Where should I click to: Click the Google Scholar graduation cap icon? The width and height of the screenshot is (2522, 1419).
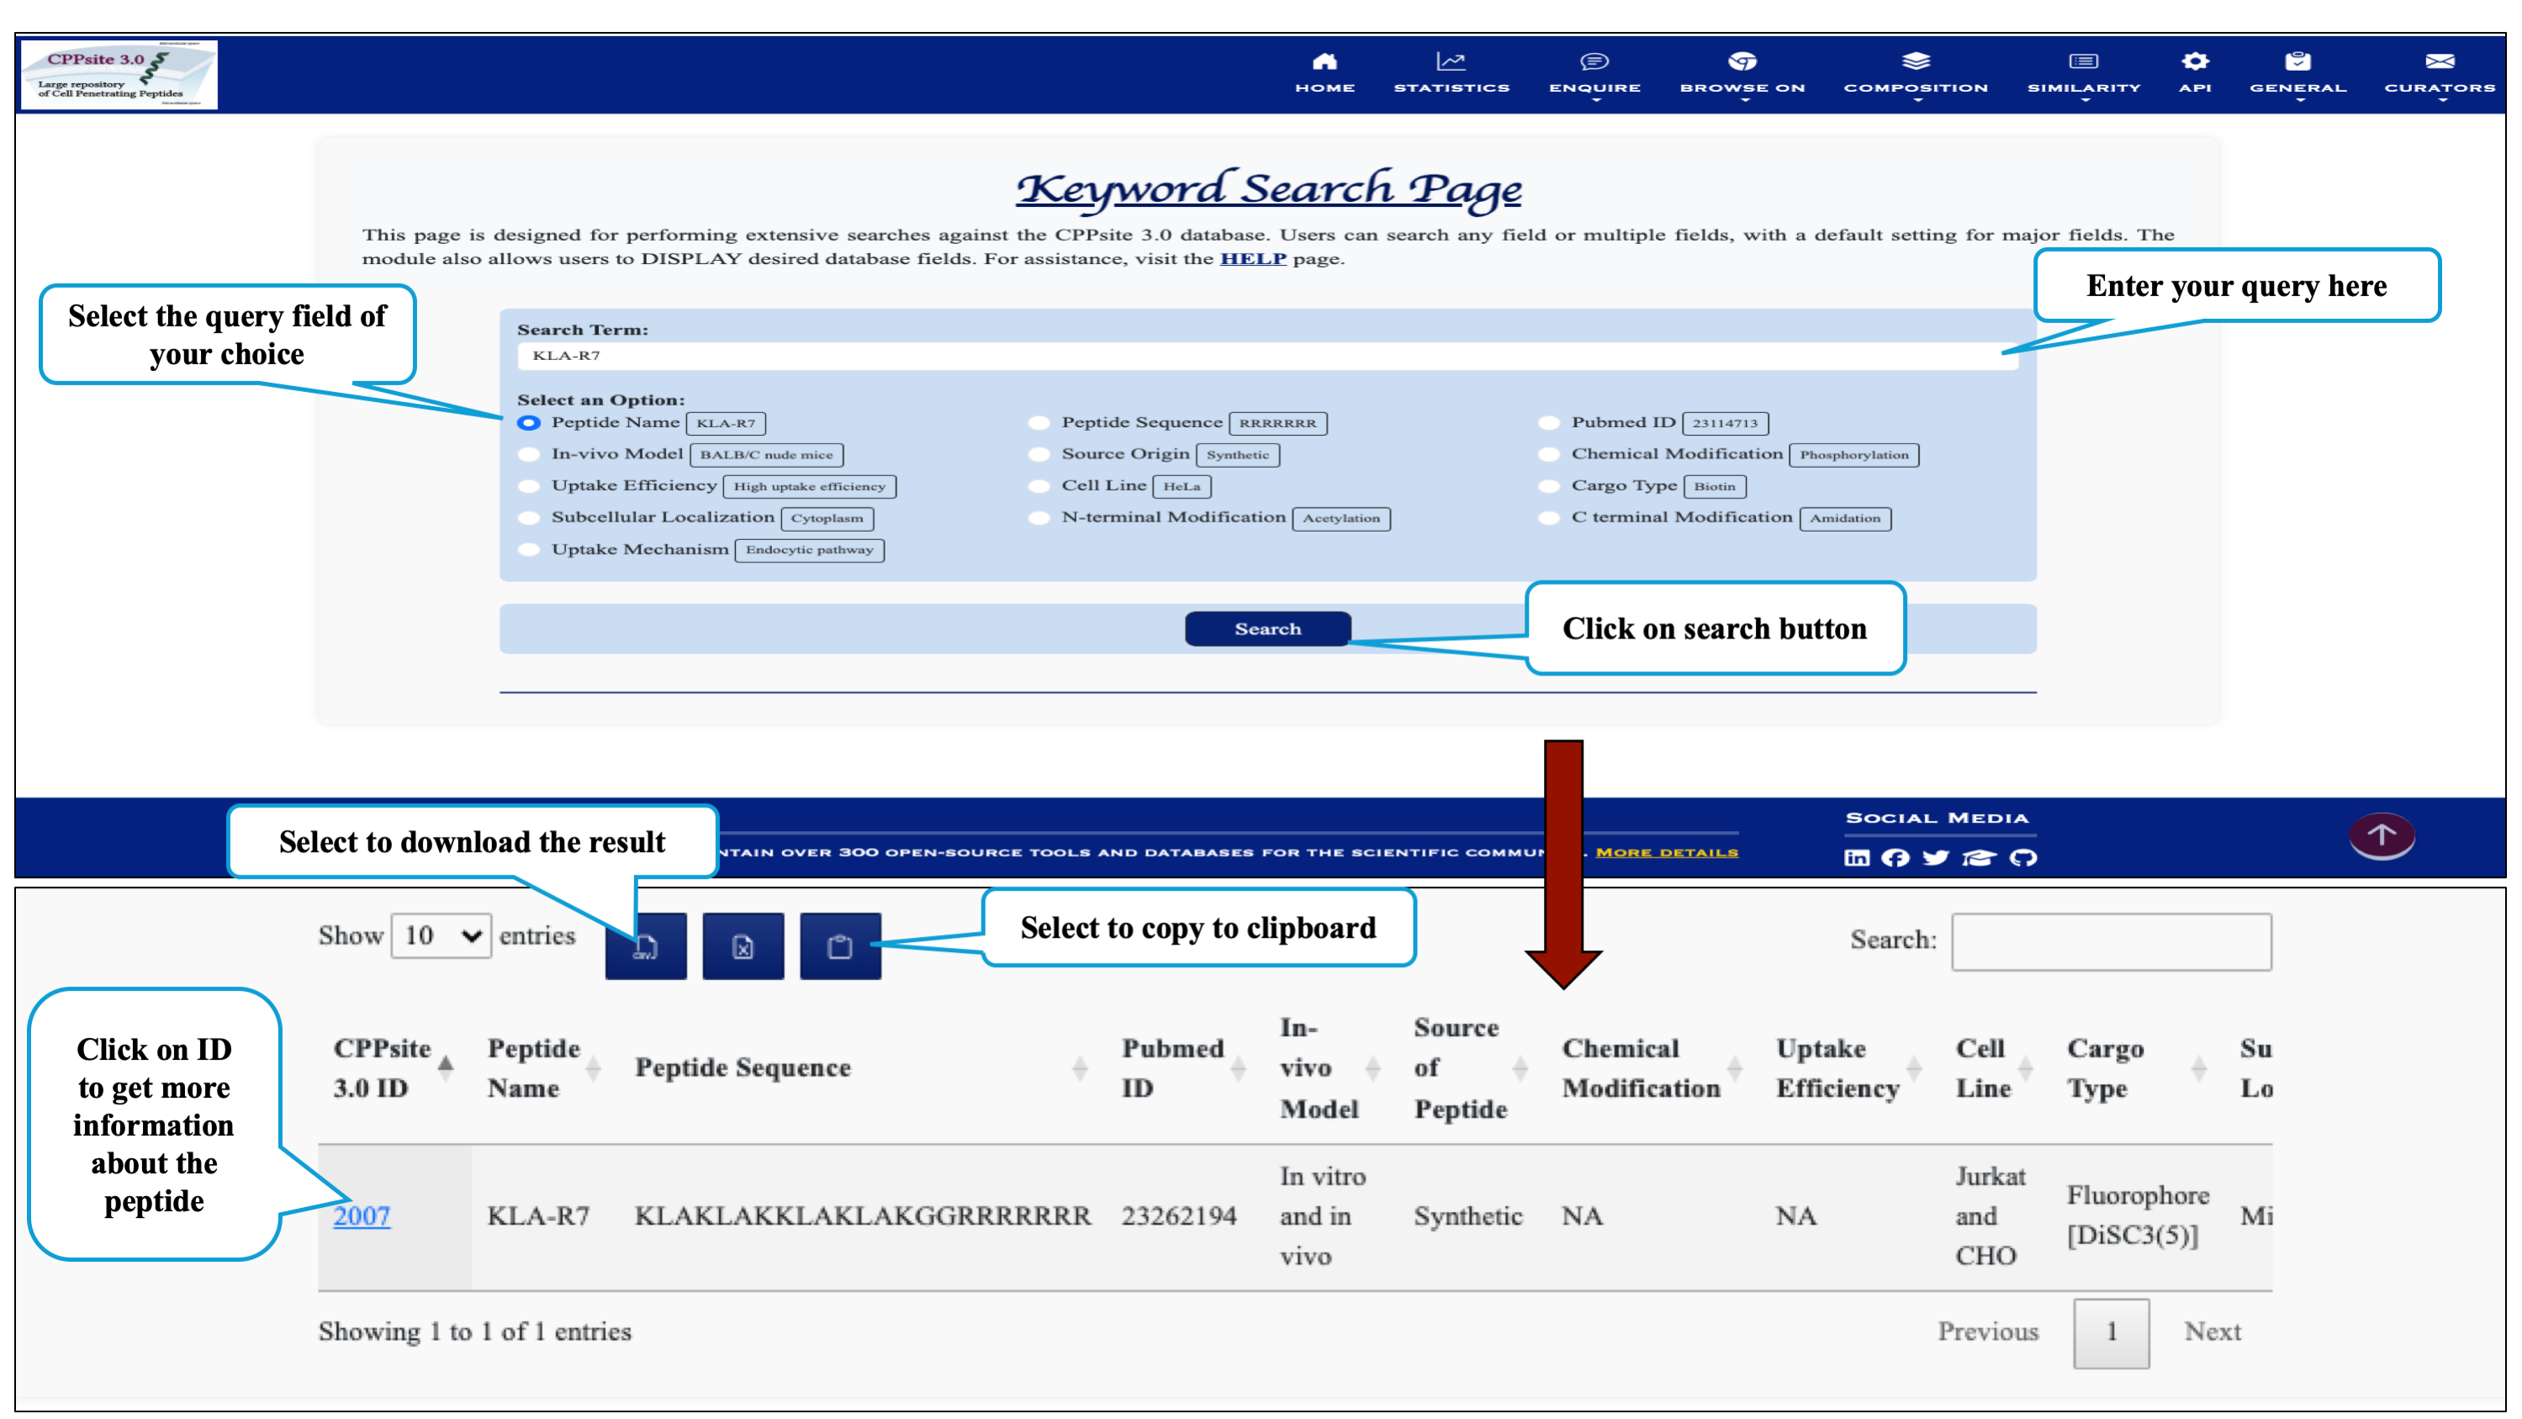coord(1979,858)
